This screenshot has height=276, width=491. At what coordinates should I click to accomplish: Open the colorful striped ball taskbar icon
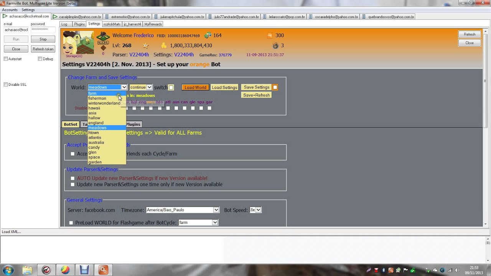tap(65, 270)
